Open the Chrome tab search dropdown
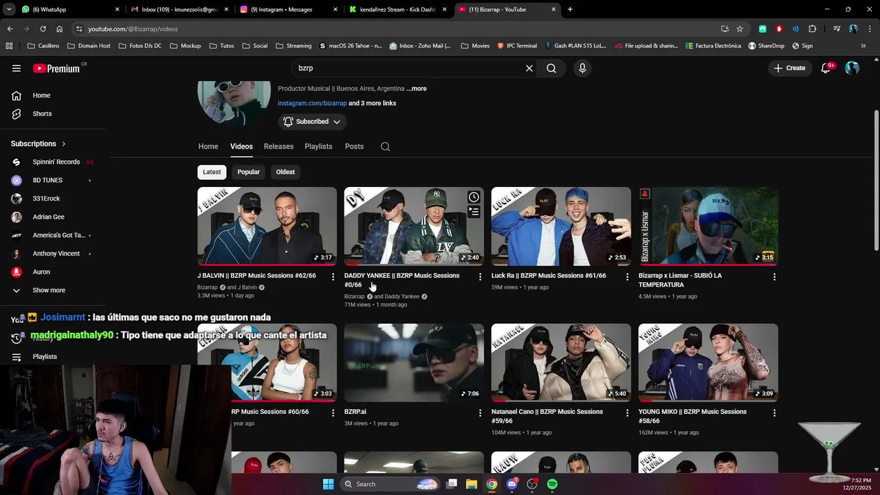The width and height of the screenshot is (880, 495). tap(9, 10)
